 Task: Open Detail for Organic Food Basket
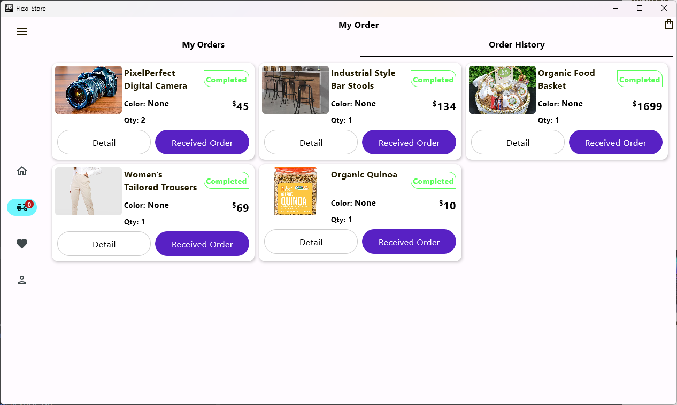click(x=518, y=143)
